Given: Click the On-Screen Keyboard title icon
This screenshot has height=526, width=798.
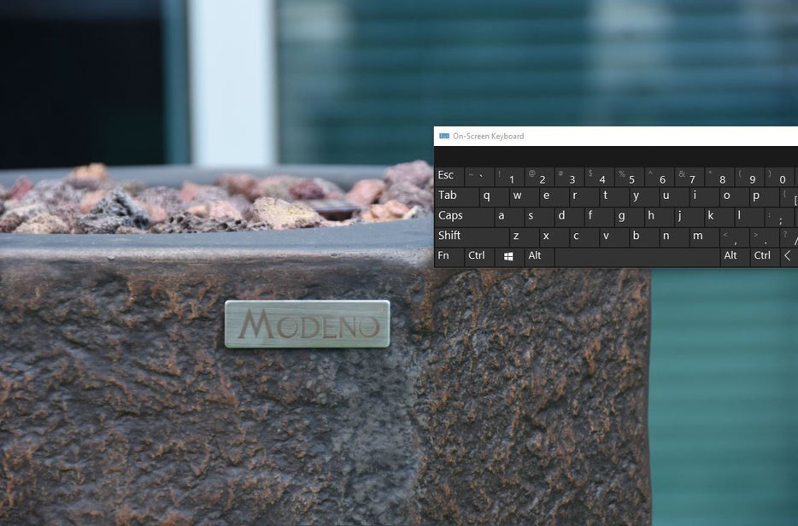Looking at the screenshot, I should pos(443,137).
